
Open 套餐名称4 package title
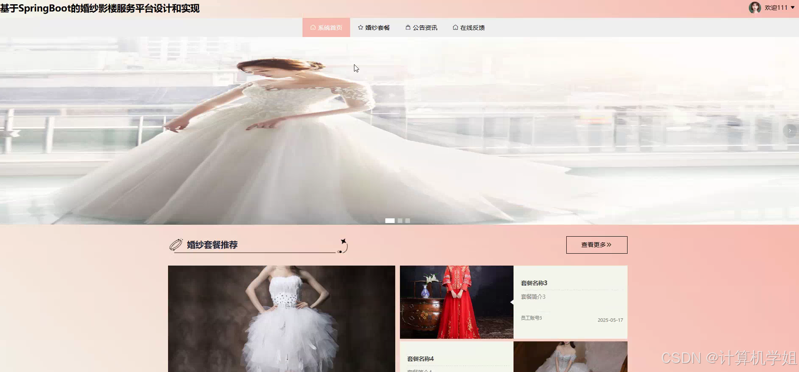coord(420,359)
